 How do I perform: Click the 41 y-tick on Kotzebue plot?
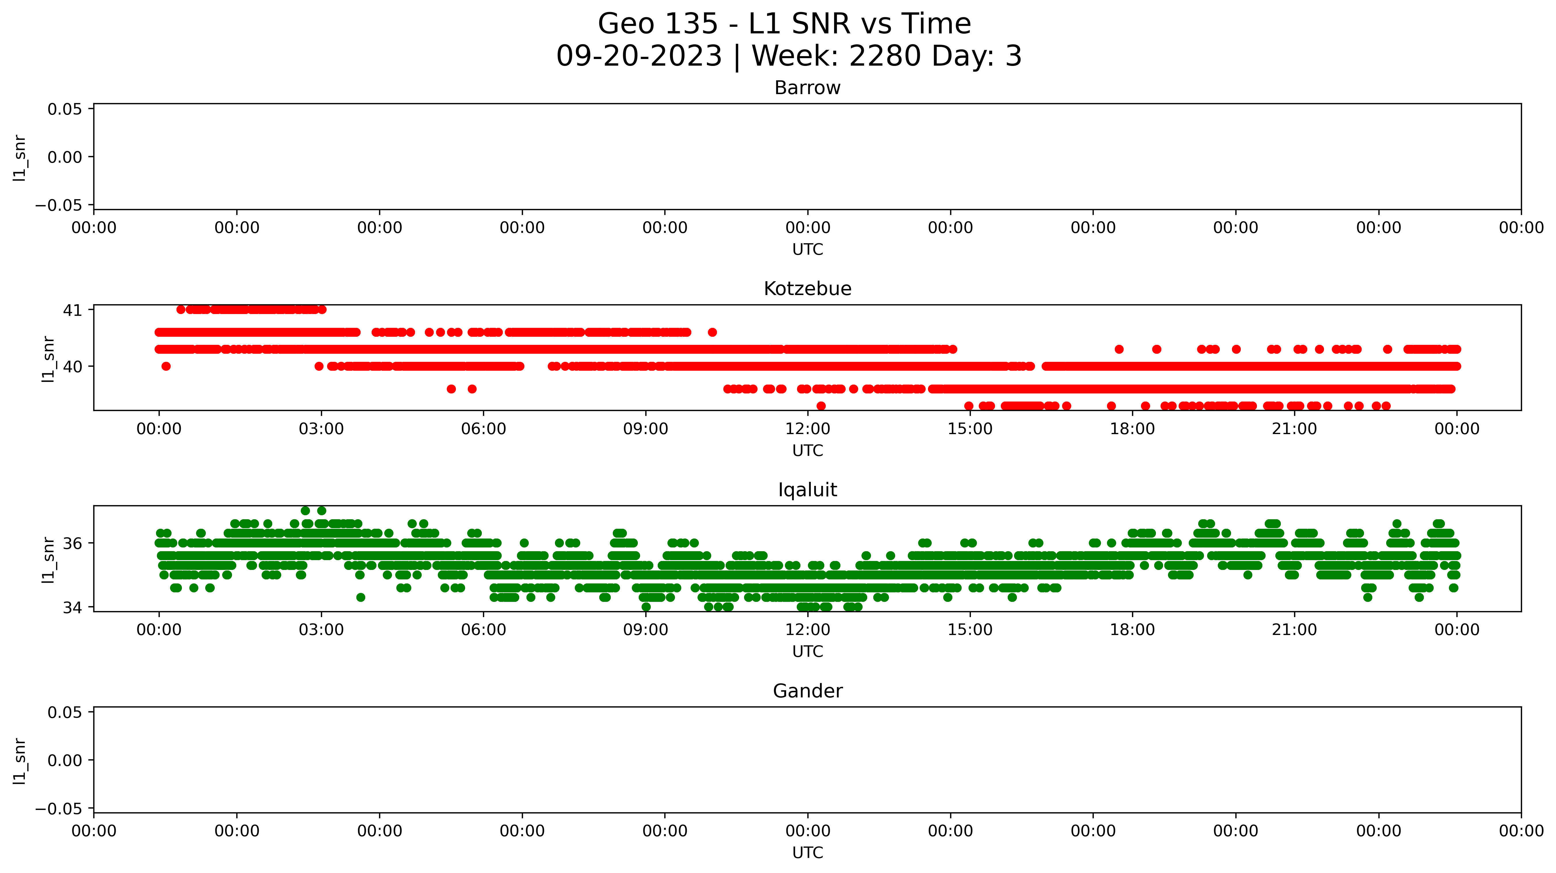pos(73,310)
